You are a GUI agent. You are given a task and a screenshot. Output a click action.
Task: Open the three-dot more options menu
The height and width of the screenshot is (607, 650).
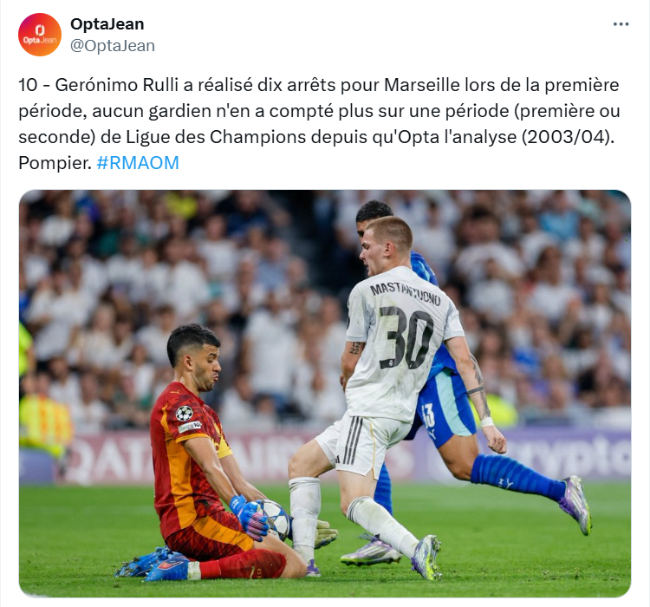[x=621, y=24]
